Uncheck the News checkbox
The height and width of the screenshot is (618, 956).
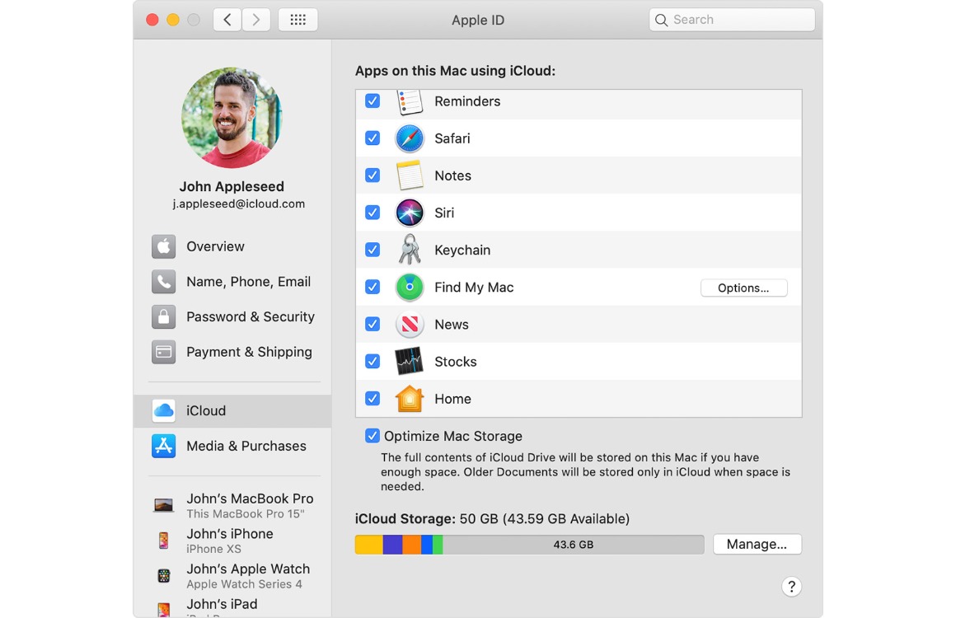[x=373, y=324]
